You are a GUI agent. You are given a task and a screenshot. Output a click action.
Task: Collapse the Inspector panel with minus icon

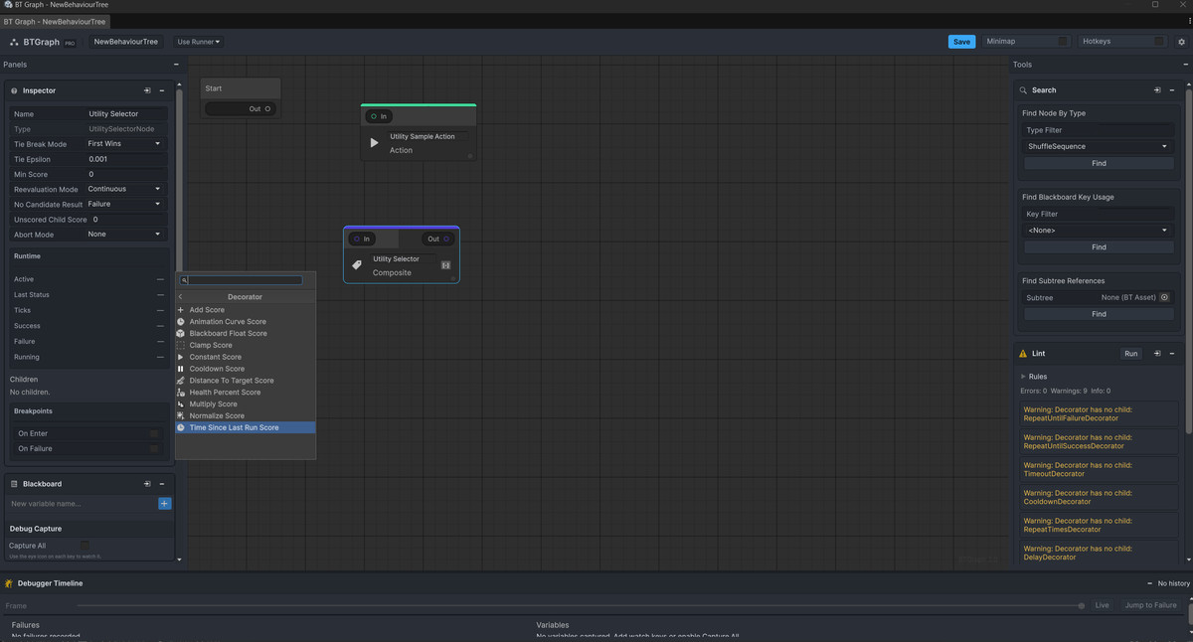click(162, 90)
